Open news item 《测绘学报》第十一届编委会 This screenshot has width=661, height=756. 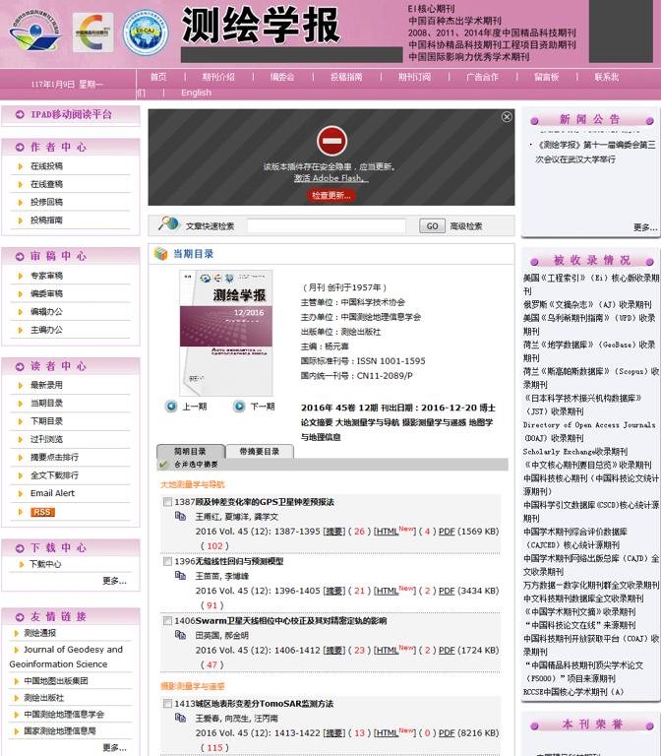pos(595,152)
